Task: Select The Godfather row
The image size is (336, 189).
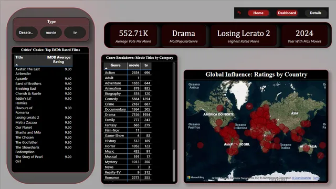Action: point(43,142)
